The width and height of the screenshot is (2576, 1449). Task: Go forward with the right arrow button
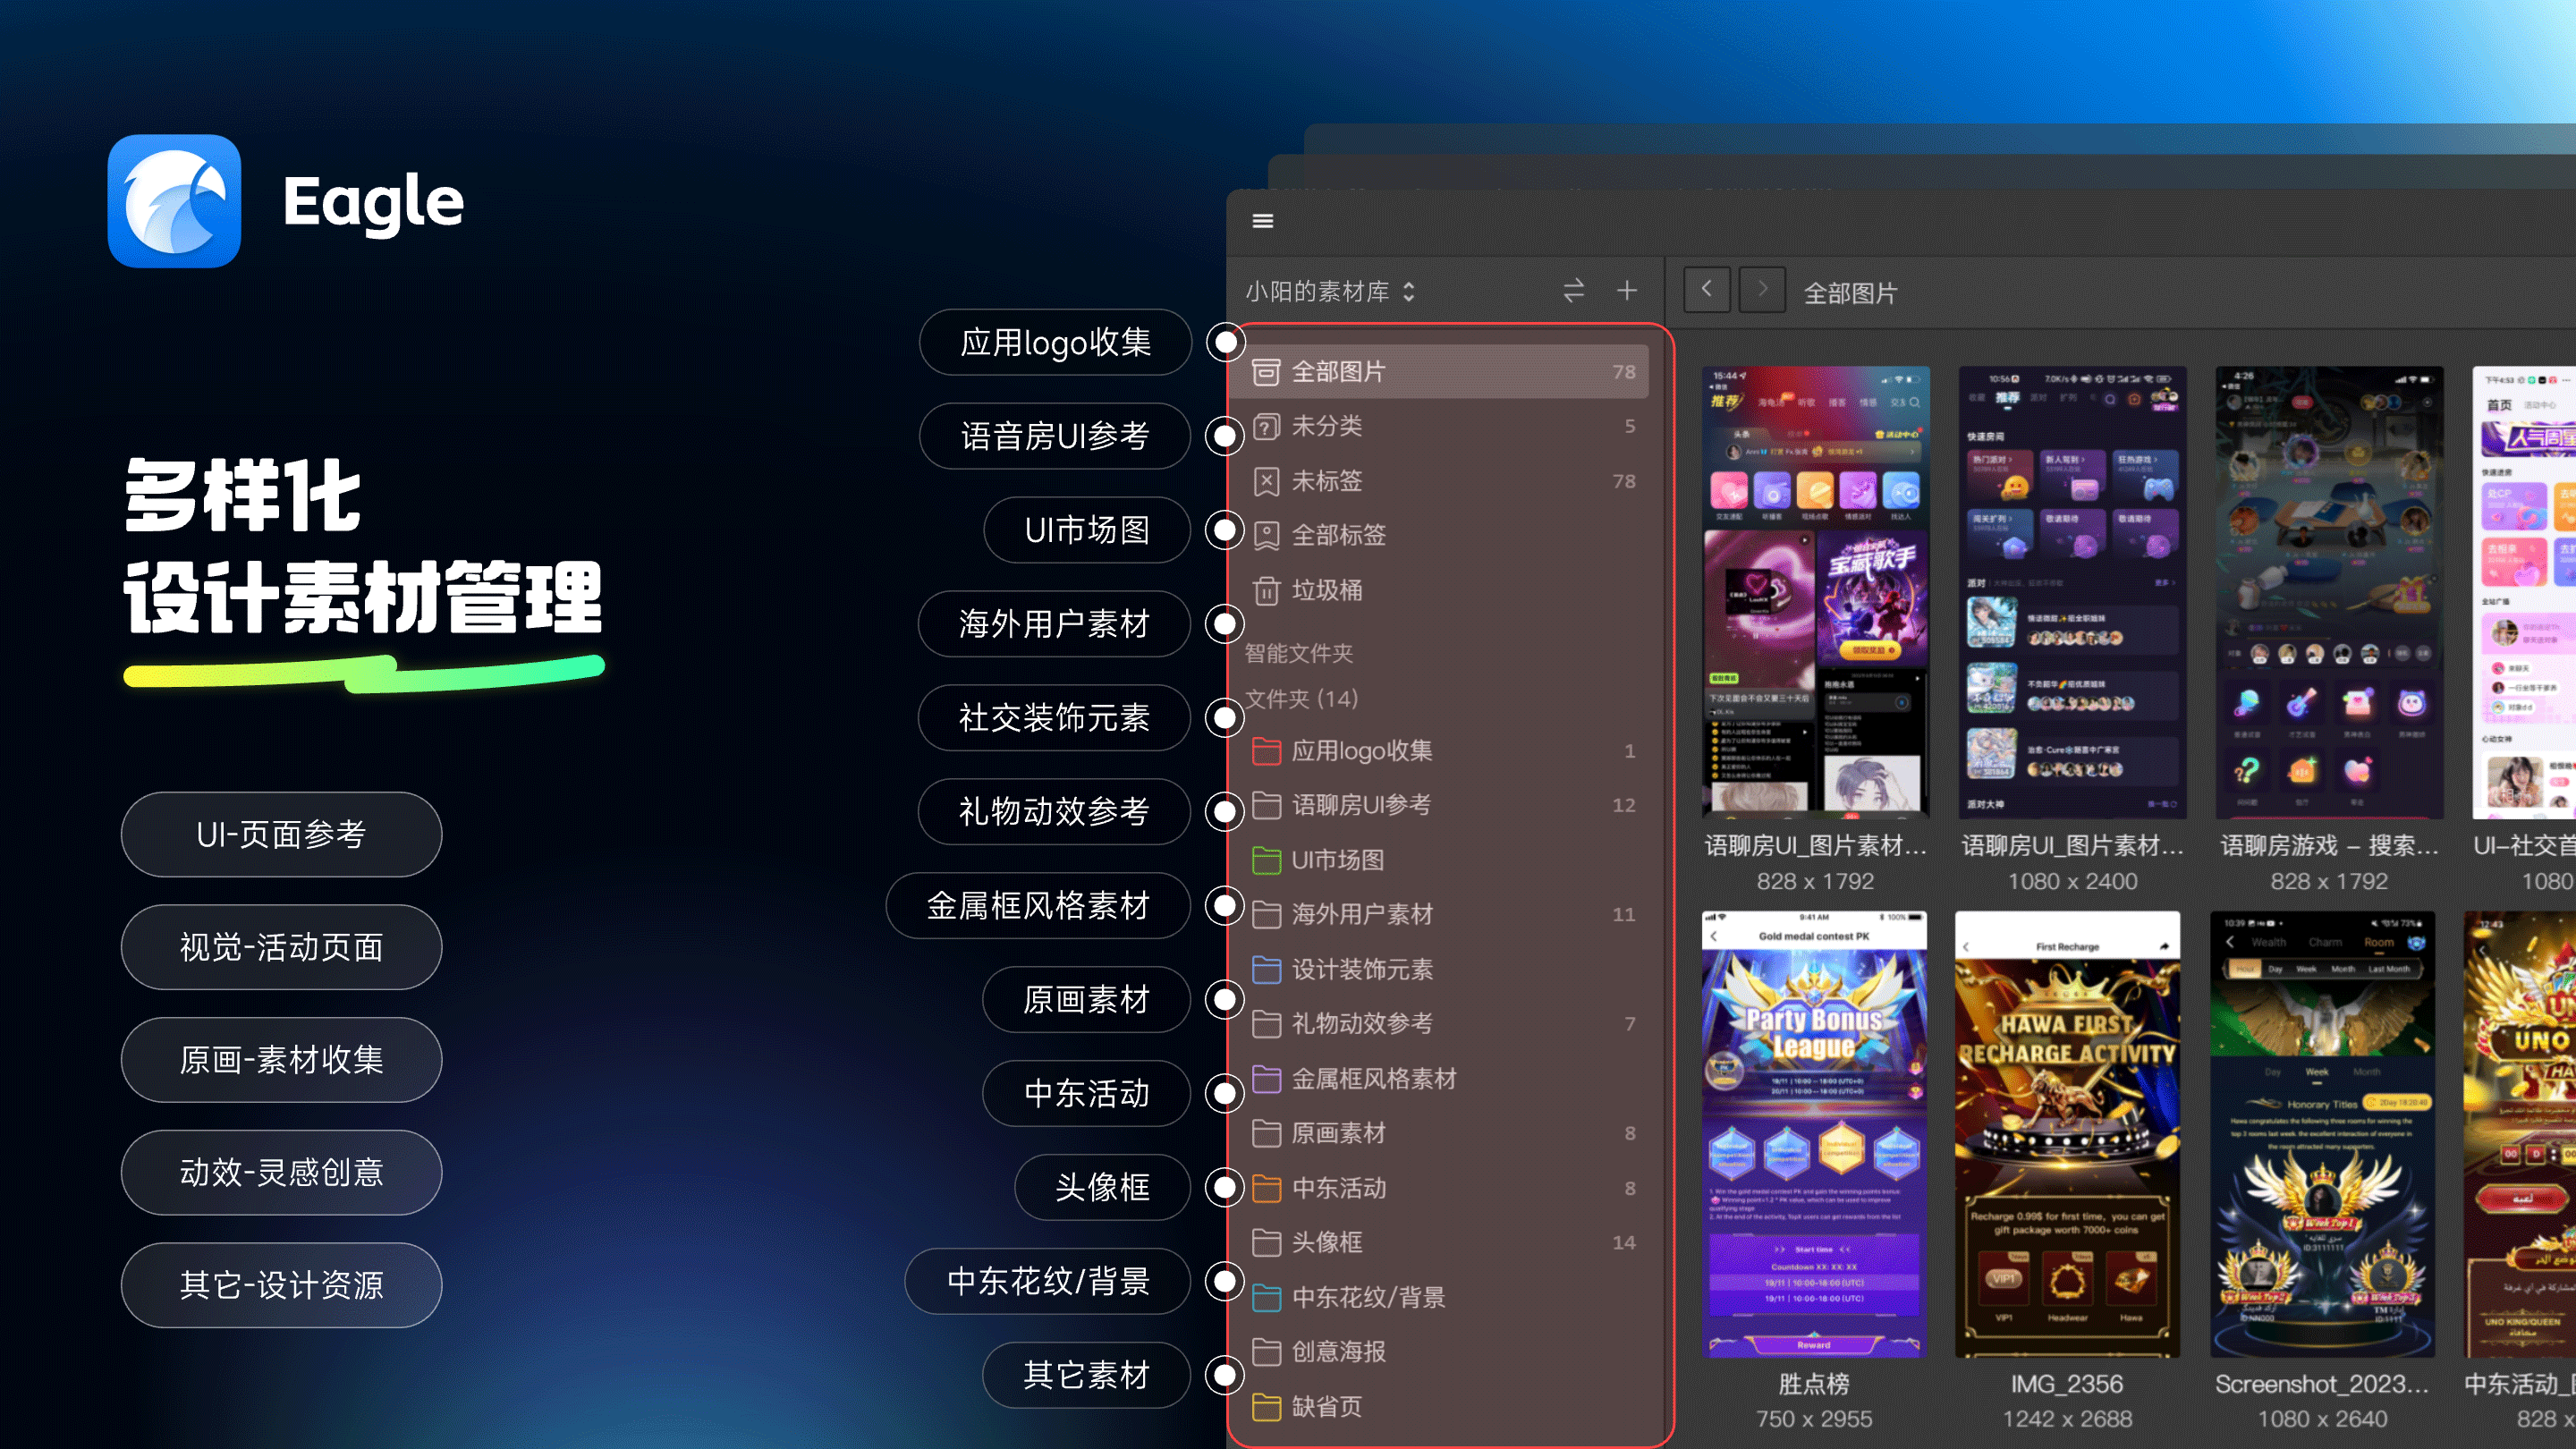click(x=1762, y=290)
